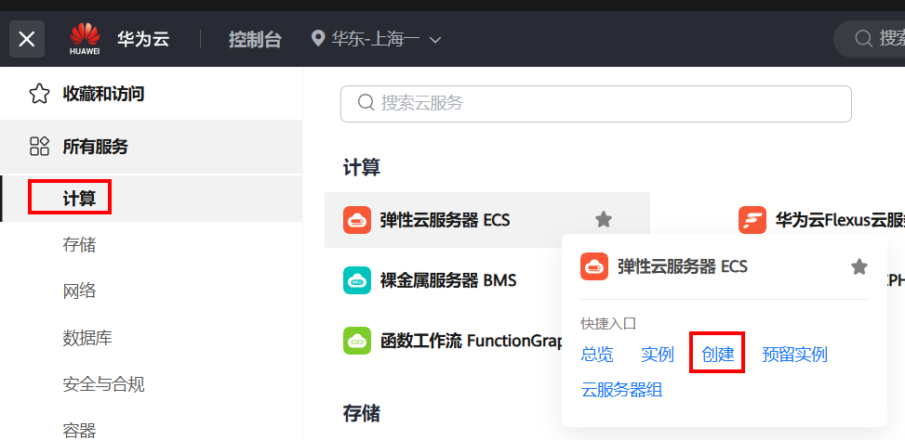Viewport: 905px width, 440px height.
Task: Open 预留实例 quick link
Action: tap(794, 355)
